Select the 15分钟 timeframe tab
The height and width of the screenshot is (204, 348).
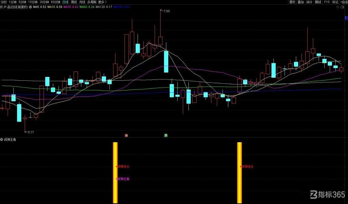click(x=33, y=2)
